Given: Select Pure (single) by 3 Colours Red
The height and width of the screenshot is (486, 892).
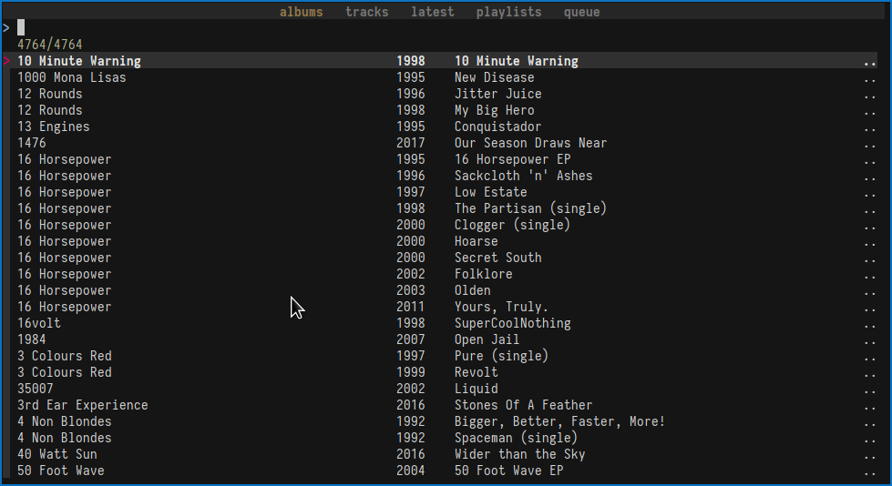Looking at the screenshot, I should [x=501, y=357].
